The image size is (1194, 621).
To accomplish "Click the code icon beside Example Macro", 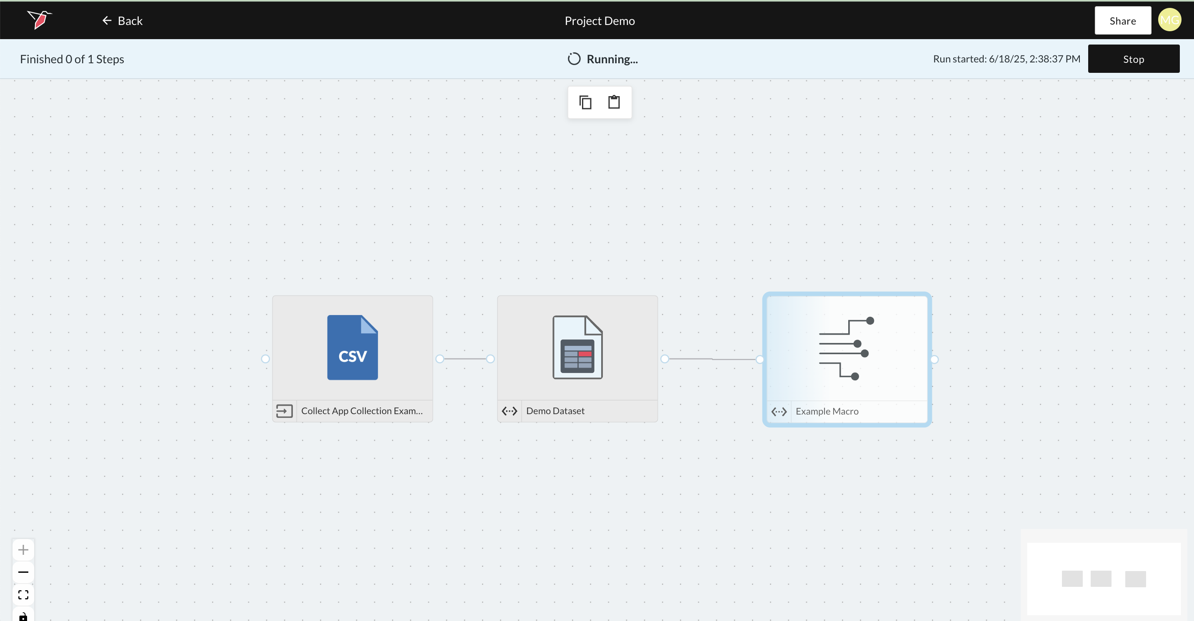I will click(x=779, y=412).
